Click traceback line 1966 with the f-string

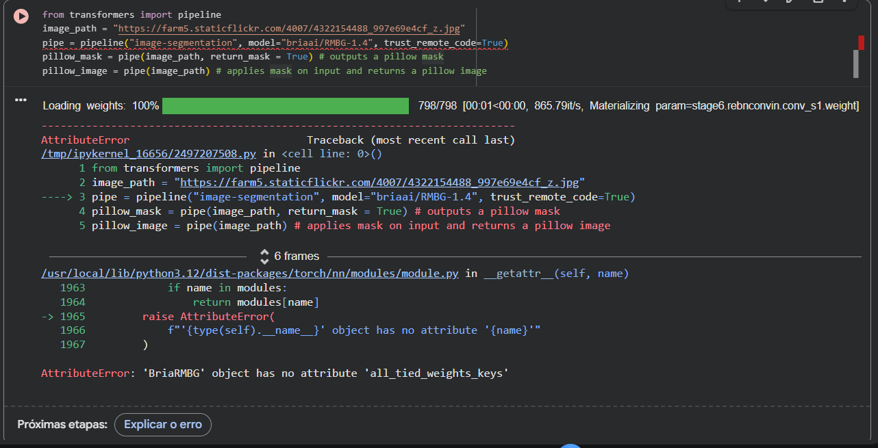pyautogui.click(x=354, y=330)
